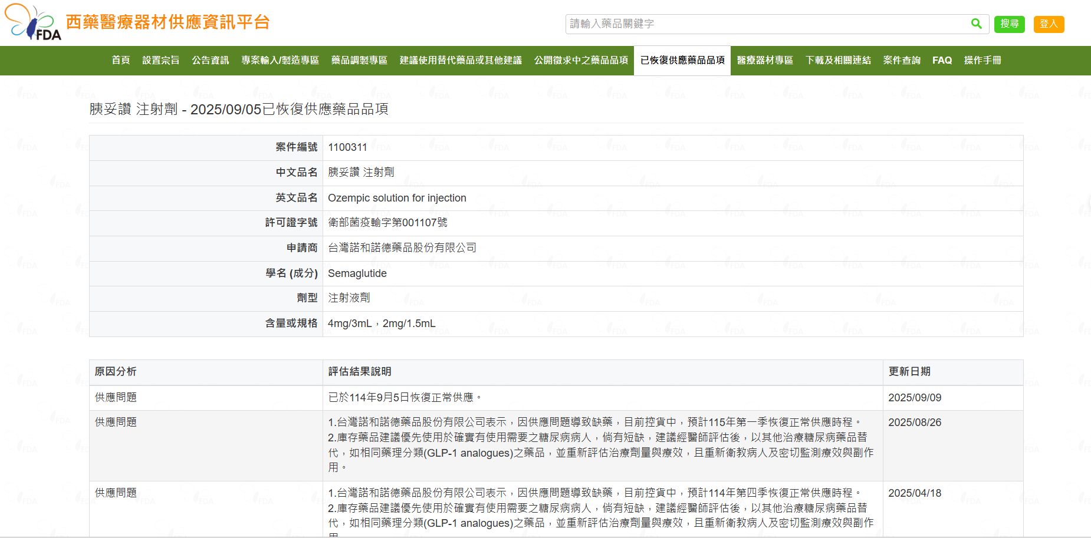Click the 評估結果說明 column header
This screenshot has height=538, width=1091.
[360, 372]
